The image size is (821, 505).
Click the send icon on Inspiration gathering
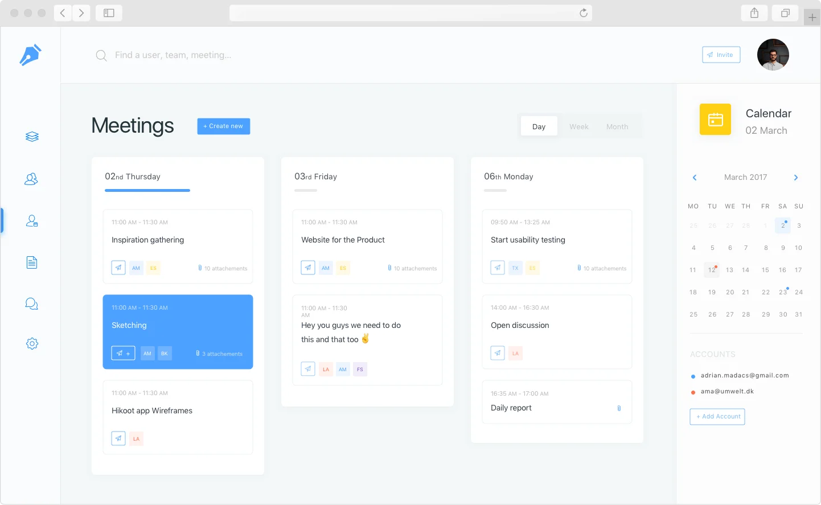click(118, 267)
